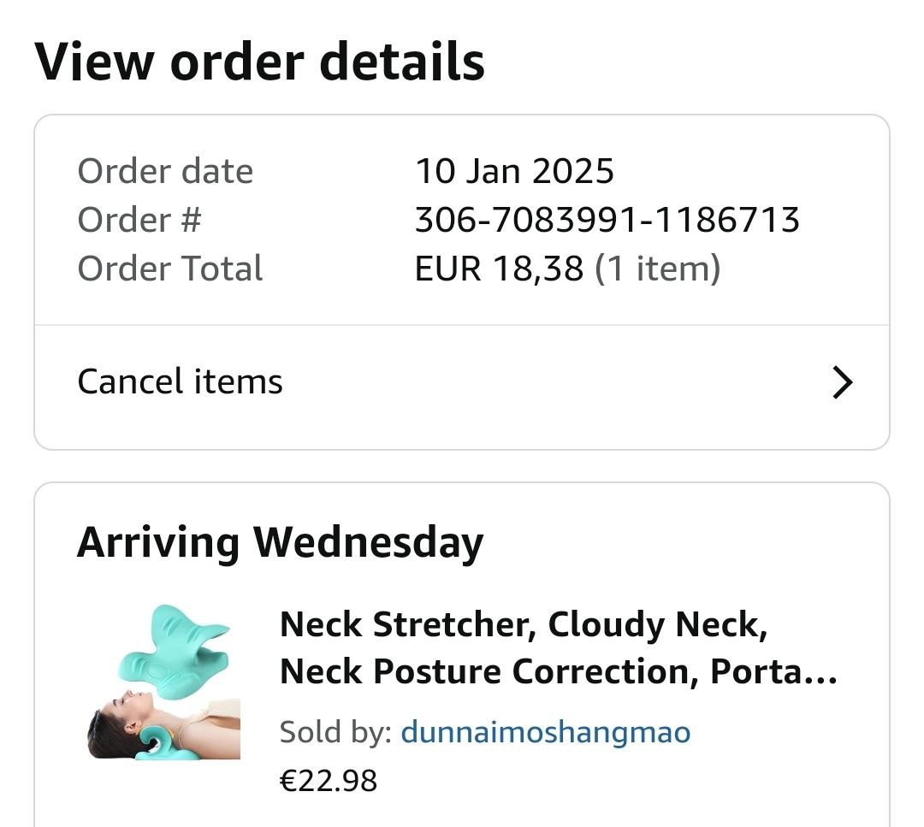Tap the View order details heading
Image resolution: width=924 pixels, height=827 pixels.
coord(259,61)
